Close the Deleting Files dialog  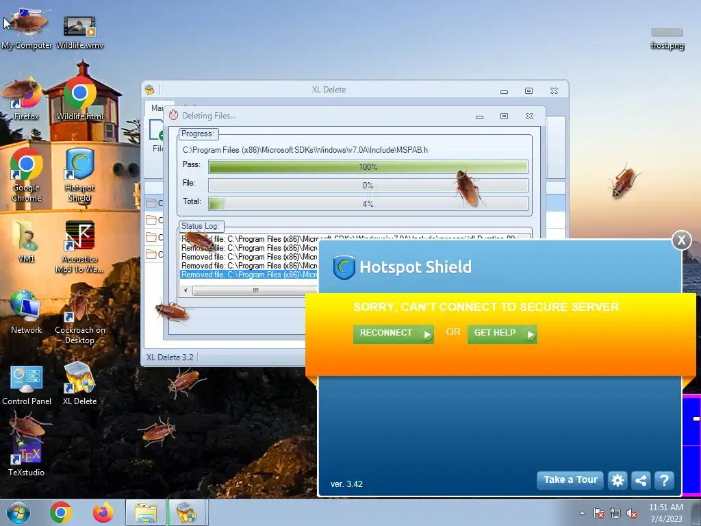(x=529, y=116)
